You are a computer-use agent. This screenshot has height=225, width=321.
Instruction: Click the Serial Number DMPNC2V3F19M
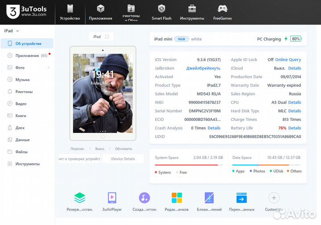[x=205, y=111]
